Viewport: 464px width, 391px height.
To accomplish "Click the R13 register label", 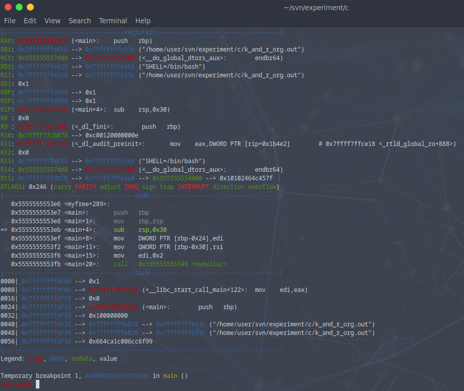I will (6, 161).
